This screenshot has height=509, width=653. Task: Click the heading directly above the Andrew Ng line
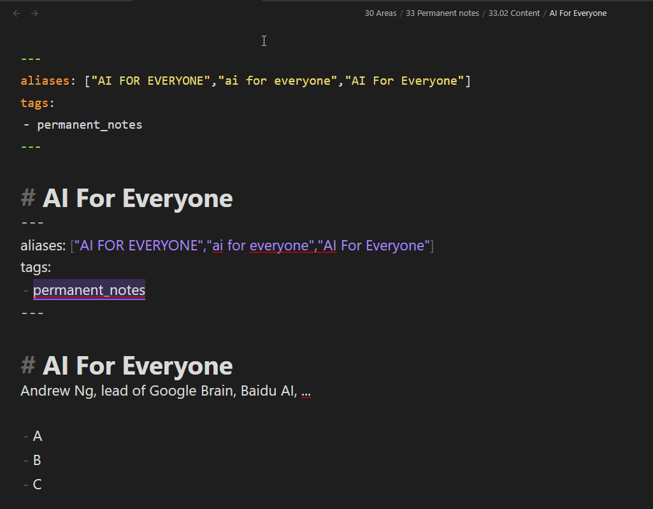point(137,366)
